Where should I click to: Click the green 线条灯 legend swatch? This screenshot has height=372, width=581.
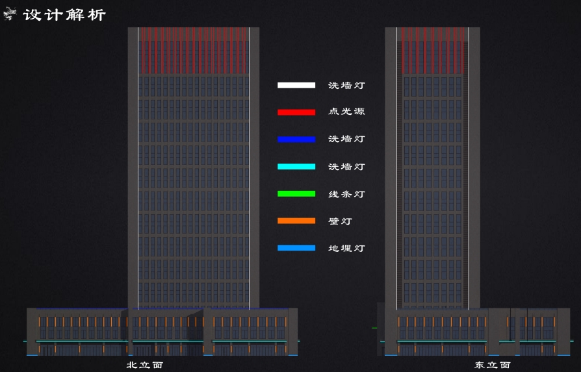click(x=296, y=193)
